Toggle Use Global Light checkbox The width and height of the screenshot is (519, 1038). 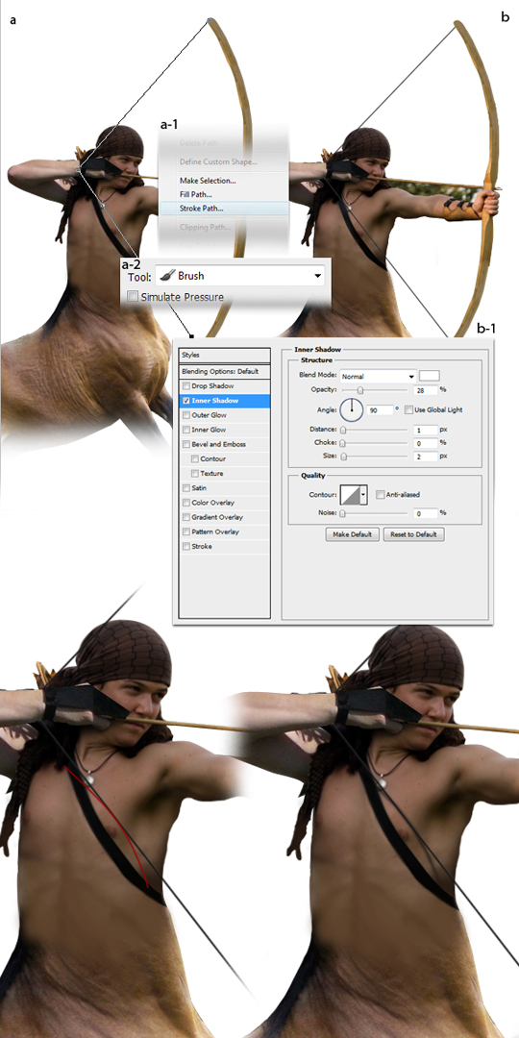[408, 409]
